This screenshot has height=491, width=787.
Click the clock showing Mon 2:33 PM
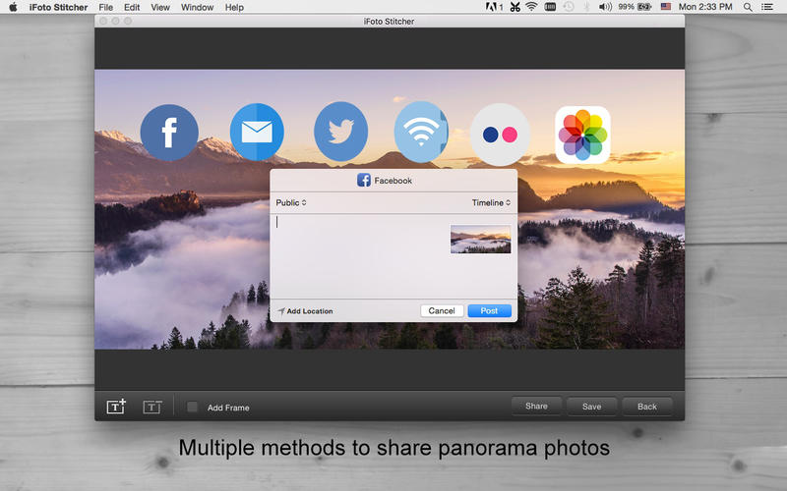(705, 7)
